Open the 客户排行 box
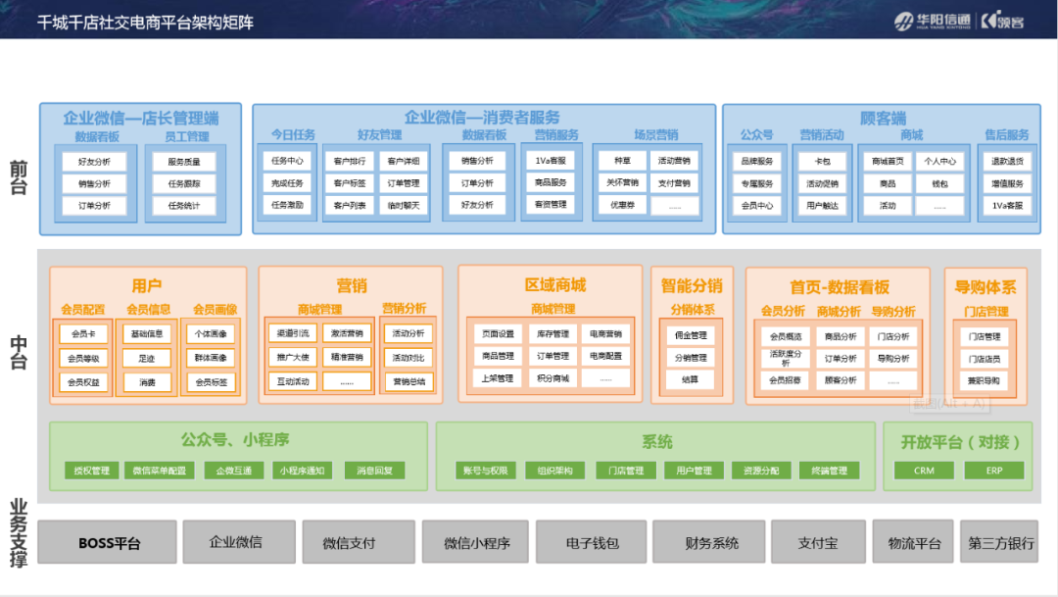This screenshot has width=1058, height=597. coord(350,162)
